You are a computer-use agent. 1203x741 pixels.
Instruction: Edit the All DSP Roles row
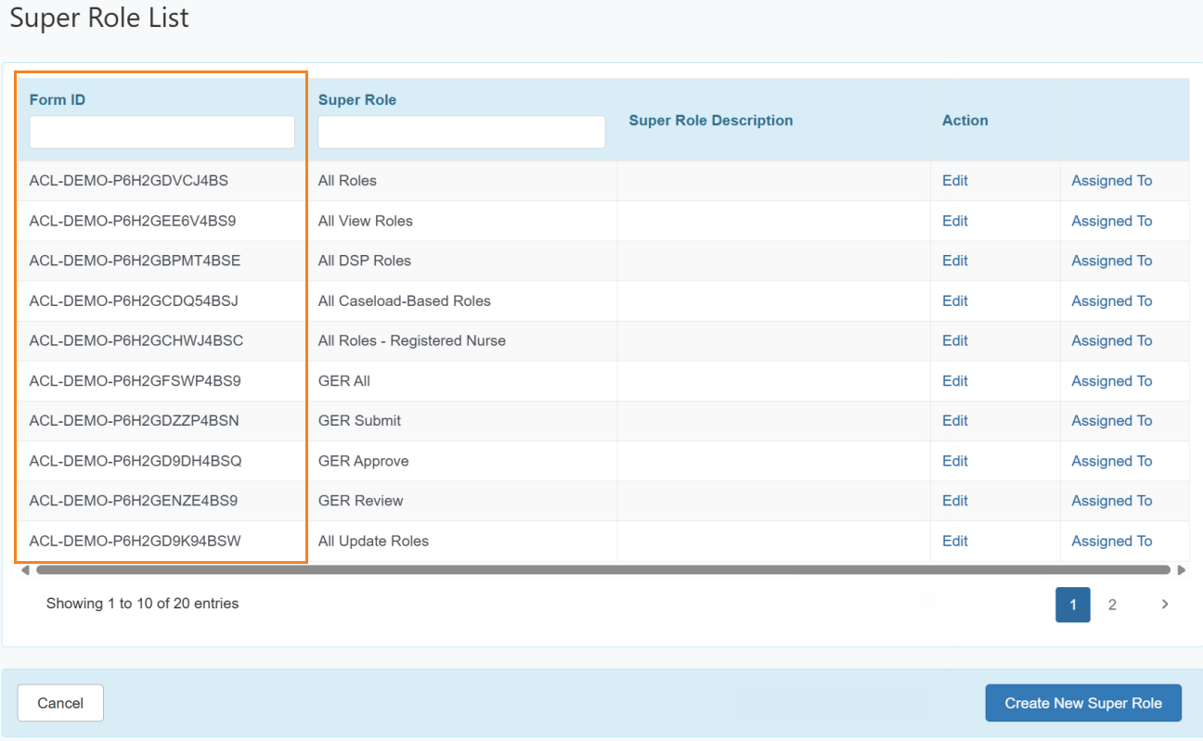coord(955,261)
